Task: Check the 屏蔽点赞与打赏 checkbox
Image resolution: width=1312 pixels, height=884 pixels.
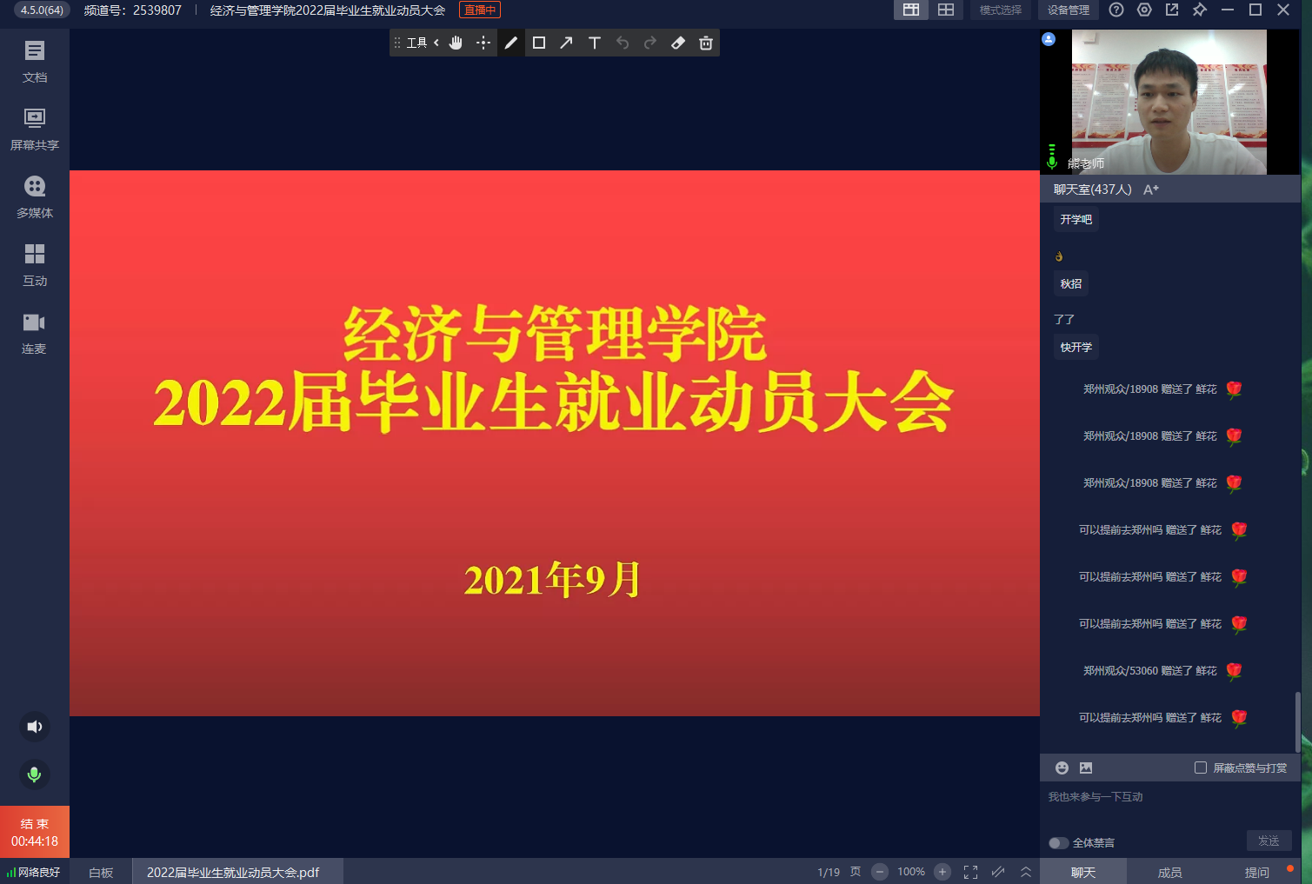Action: (x=1201, y=768)
